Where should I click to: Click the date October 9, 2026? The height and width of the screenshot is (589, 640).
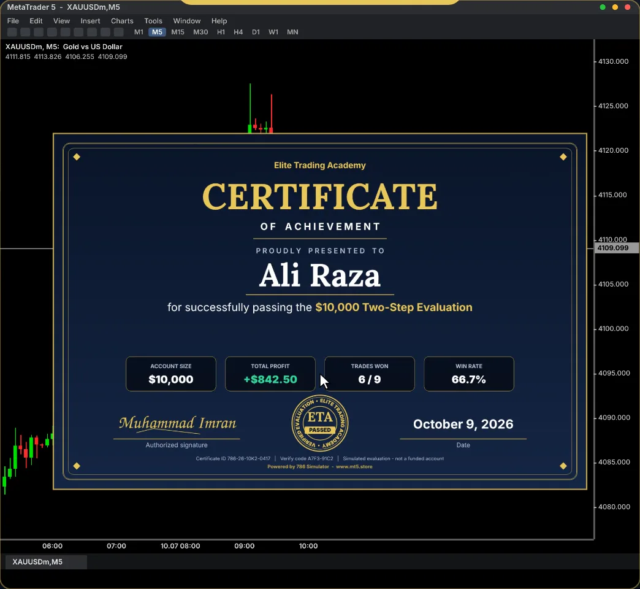coord(463,424)
